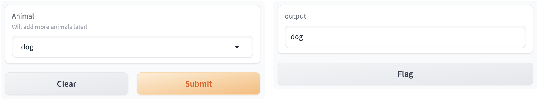Click the Clear button
Viewport: 538px width, 102px height.
[67, 84]
